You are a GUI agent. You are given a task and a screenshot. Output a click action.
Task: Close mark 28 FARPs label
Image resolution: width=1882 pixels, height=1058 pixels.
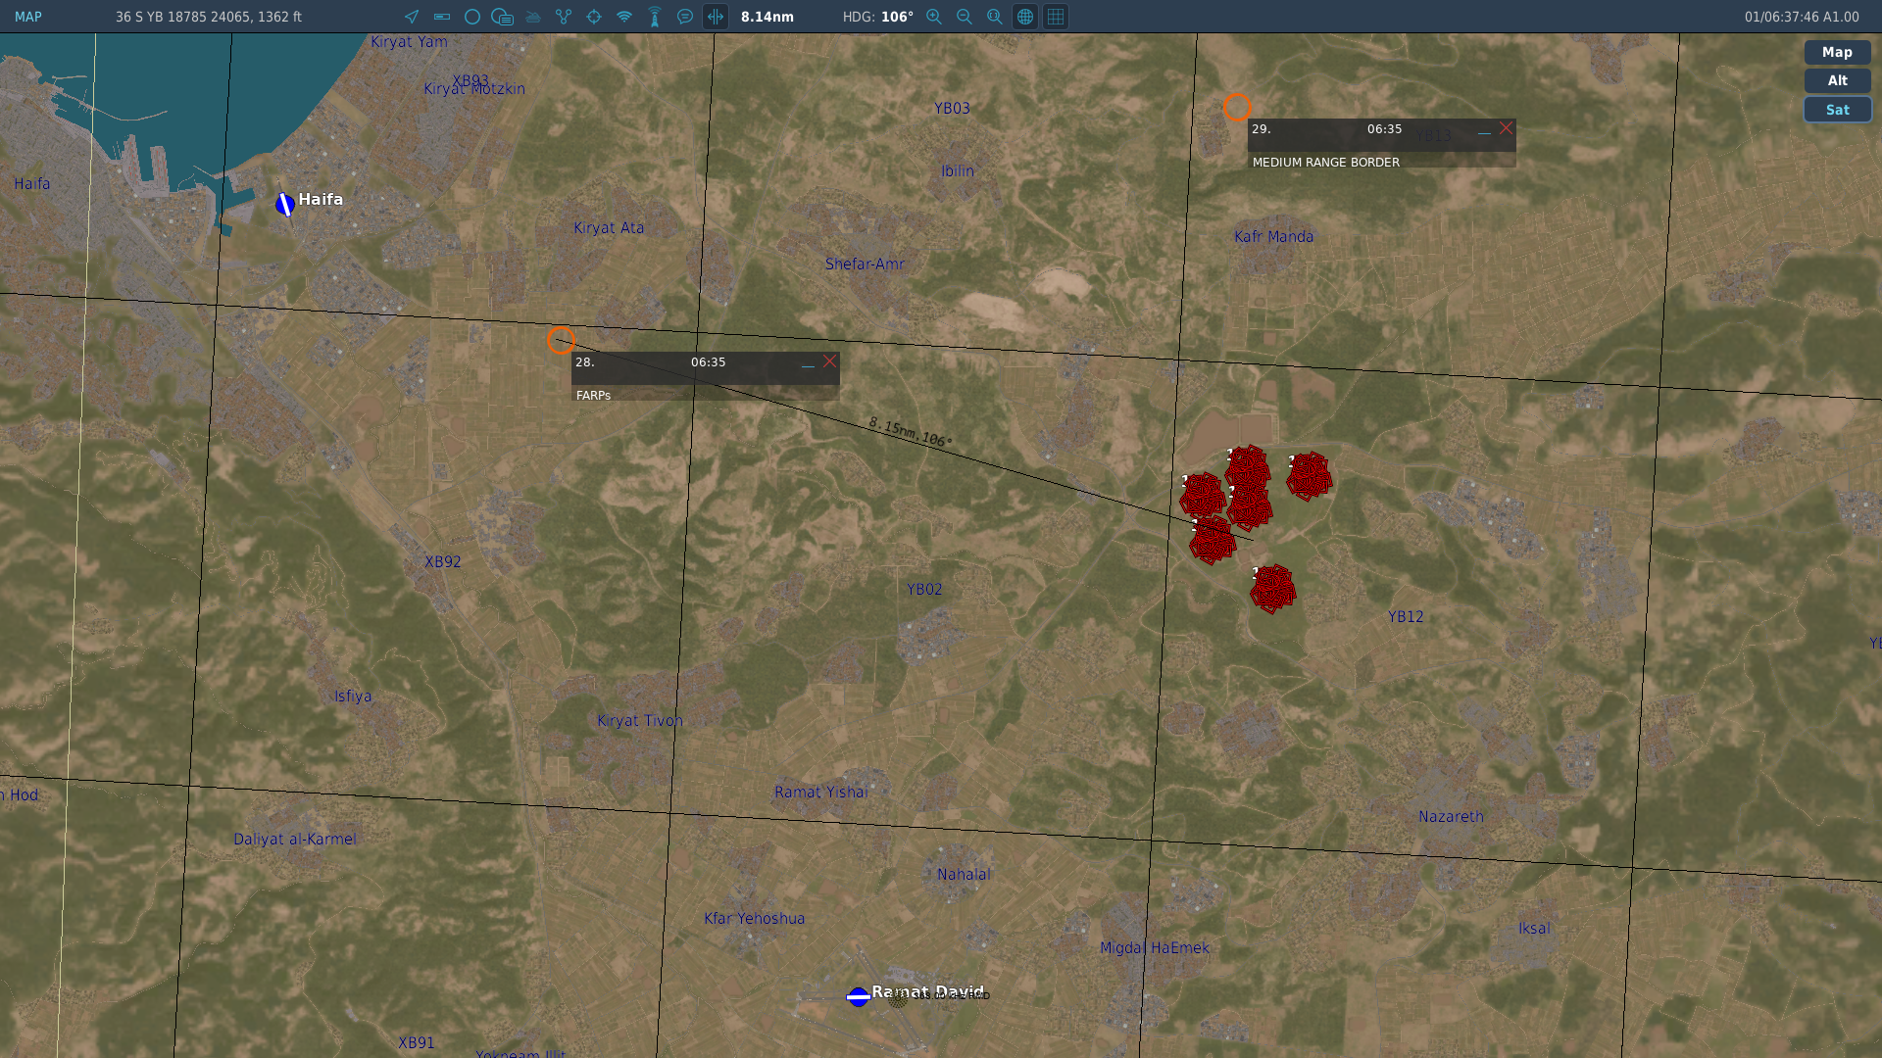pos(830,362)
